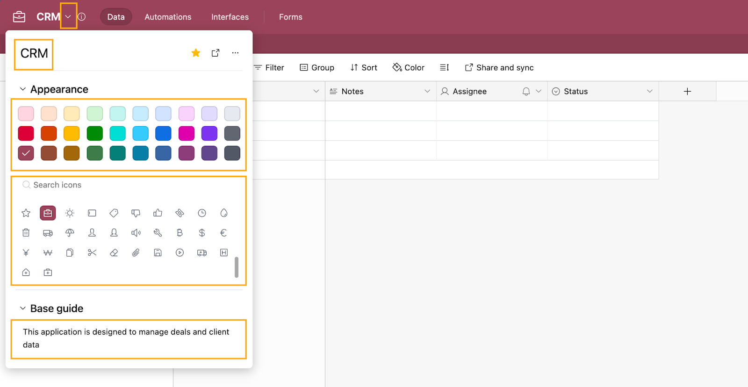
Task: Focus the Search icons field
Action: point(129,185)
